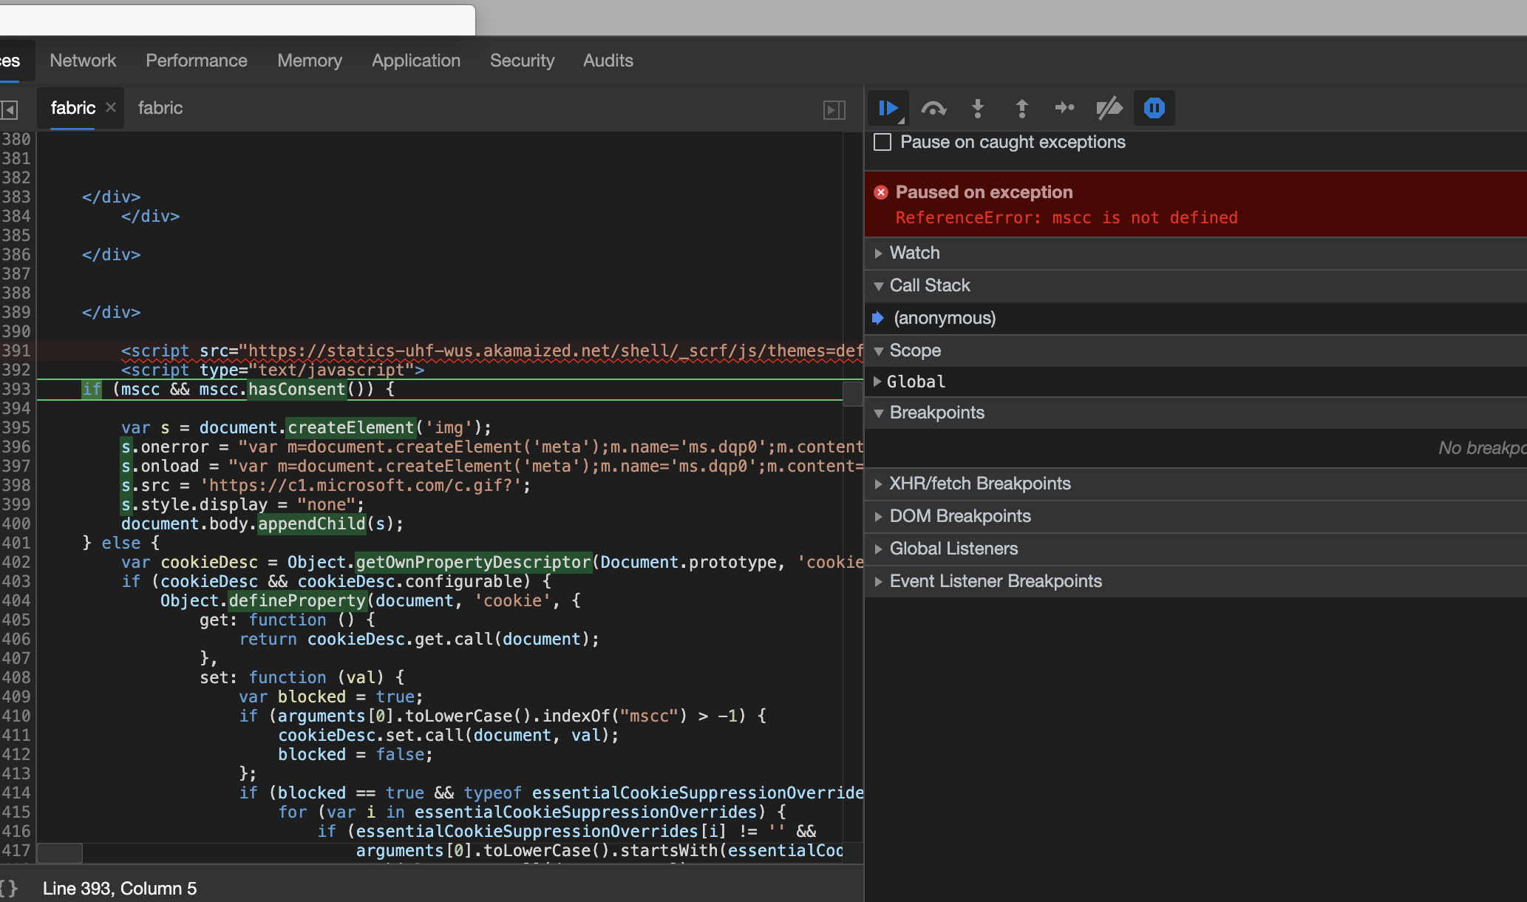
Task: Perform a single step in the debugger
Action: [x=1065, y=108]
